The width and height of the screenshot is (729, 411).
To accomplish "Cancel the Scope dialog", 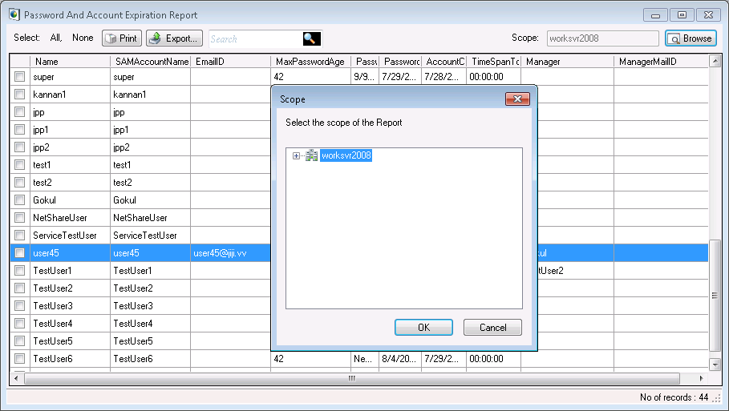I will coord(492,328).
